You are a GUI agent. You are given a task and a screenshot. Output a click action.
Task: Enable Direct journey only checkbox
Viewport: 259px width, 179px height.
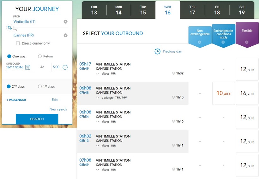18,43
